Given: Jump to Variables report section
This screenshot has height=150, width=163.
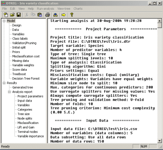Looking at the screenshot, I should (x=24, y=105).
